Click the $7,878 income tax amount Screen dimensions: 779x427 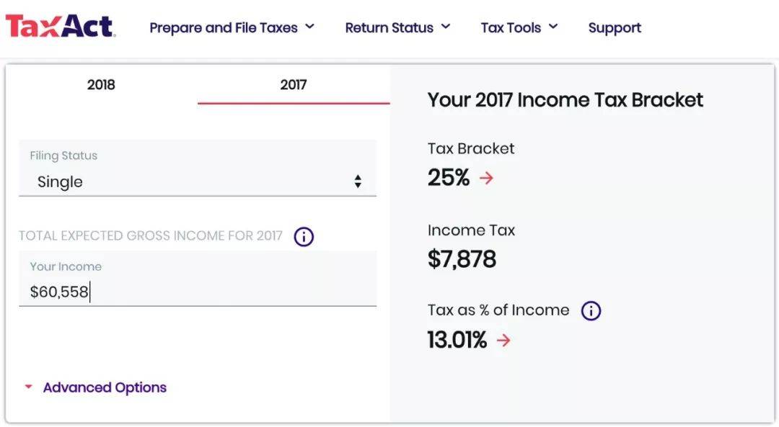[x=462, y=259]
